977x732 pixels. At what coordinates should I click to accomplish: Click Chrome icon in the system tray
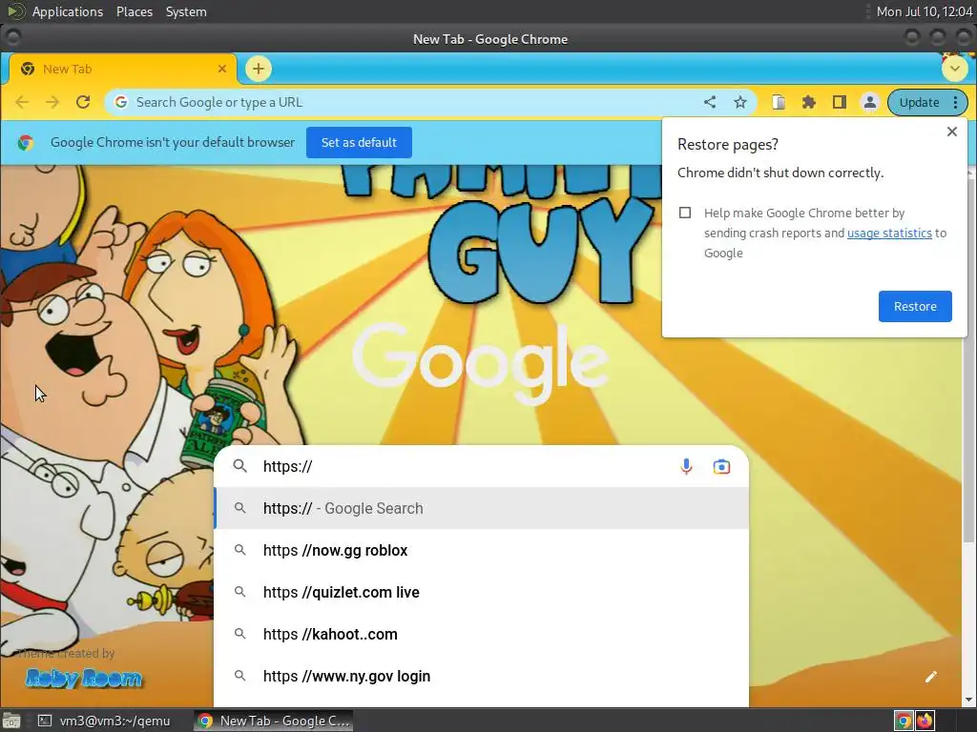(904, 721)
